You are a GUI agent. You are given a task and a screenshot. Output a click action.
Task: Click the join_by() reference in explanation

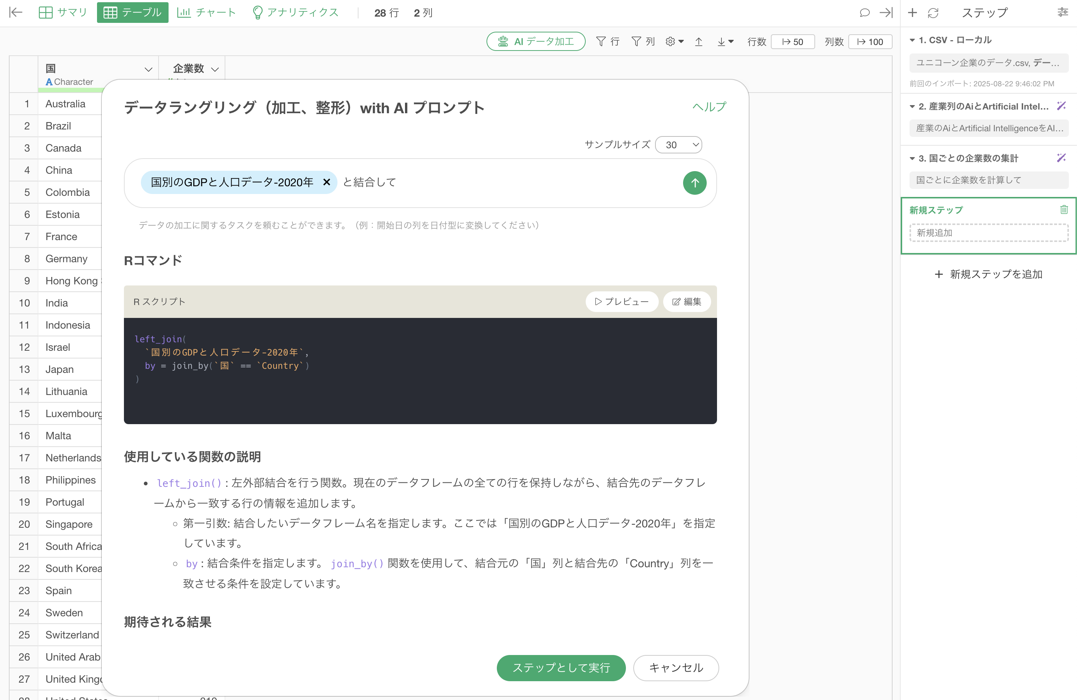click(x=357, y=563)
